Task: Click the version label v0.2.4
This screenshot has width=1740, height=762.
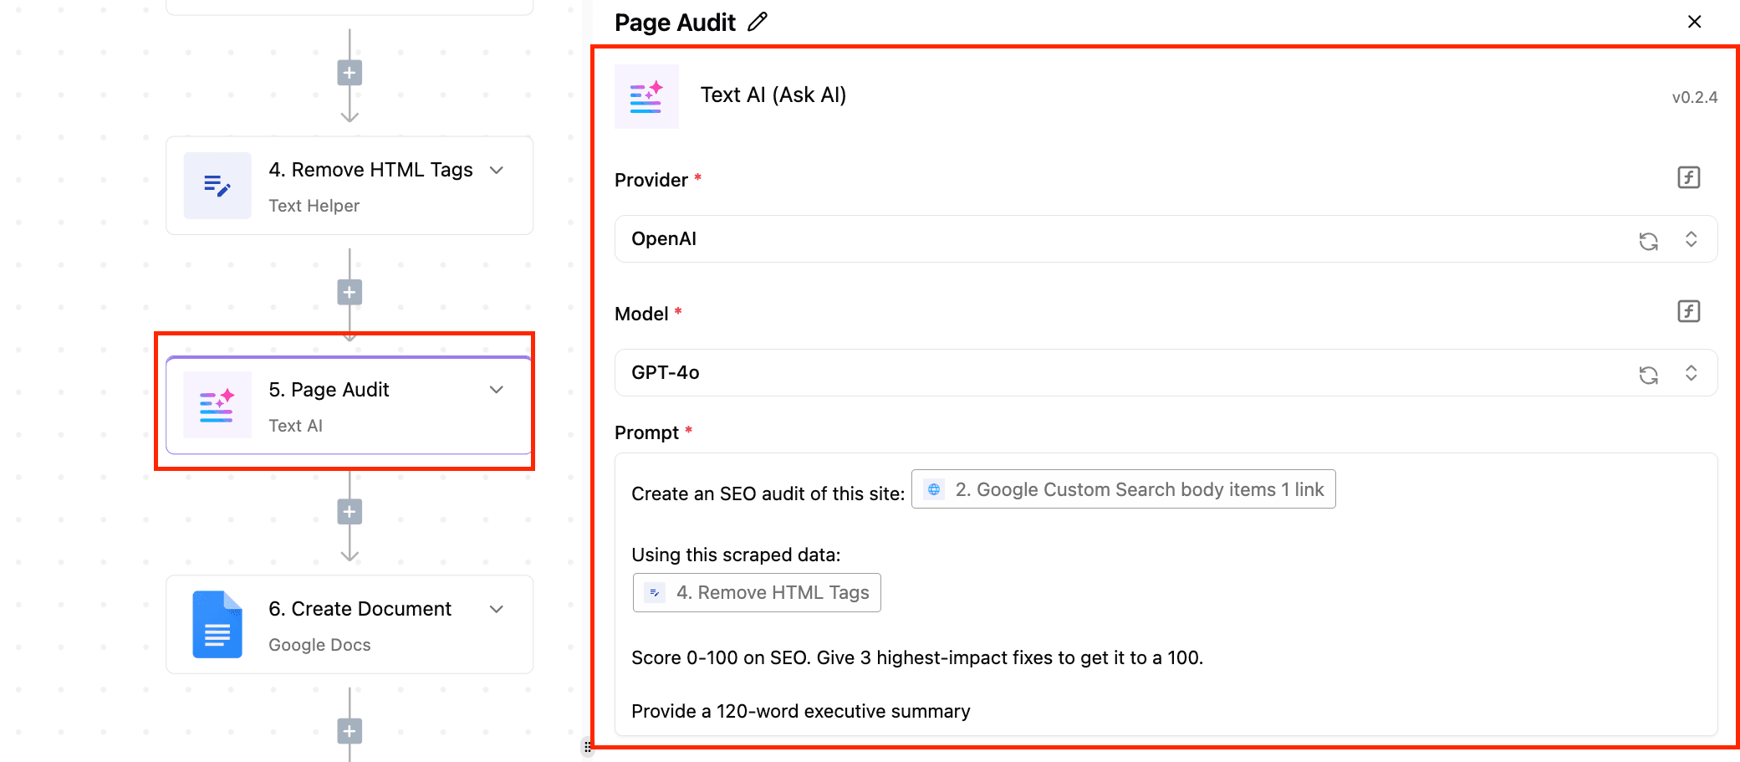Action: [x=1694, y=97]
